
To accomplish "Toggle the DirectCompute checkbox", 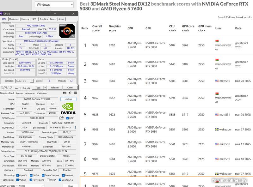I will pyautogui.click(x=43, y=175).
